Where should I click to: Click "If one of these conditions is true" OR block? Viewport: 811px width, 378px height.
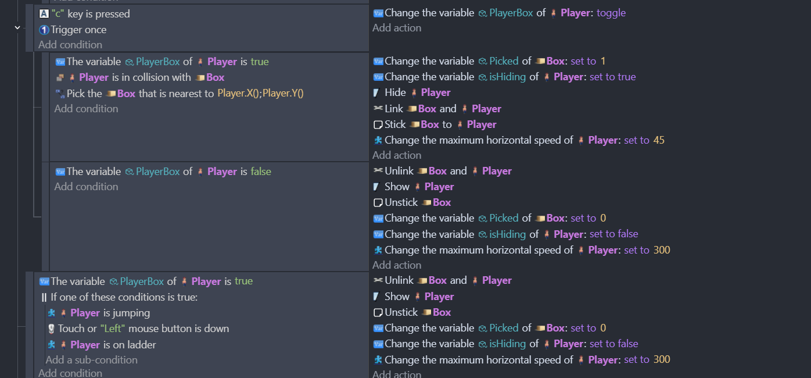(124, 297)
